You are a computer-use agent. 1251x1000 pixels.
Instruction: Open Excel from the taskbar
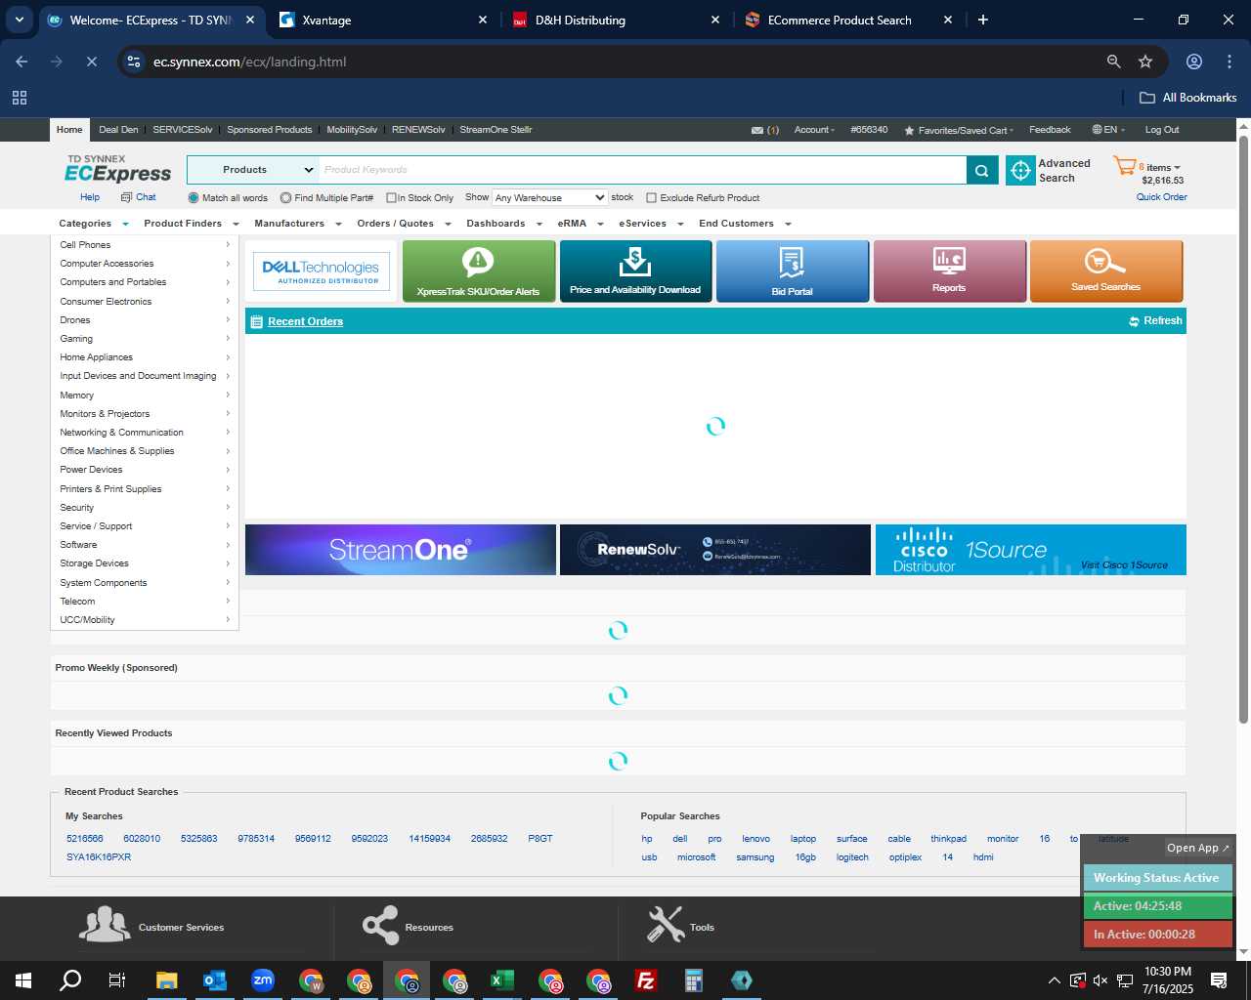[x=502, y=980]
